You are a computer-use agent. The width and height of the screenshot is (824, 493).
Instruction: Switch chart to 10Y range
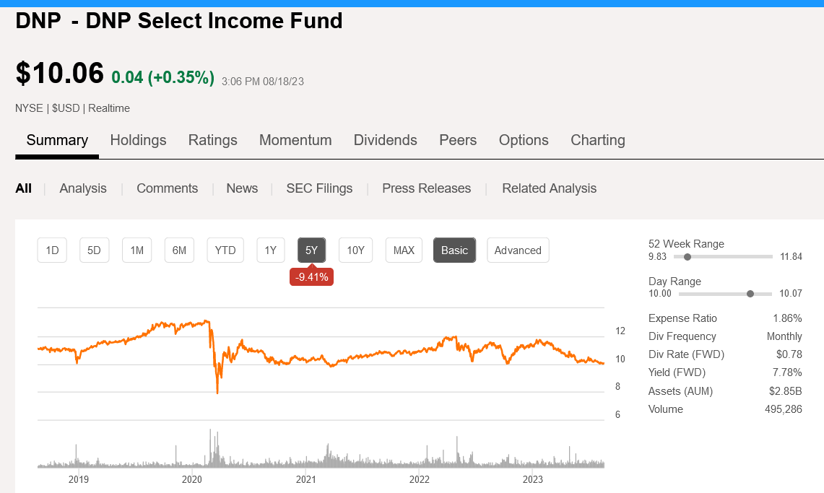pos(355,250)
